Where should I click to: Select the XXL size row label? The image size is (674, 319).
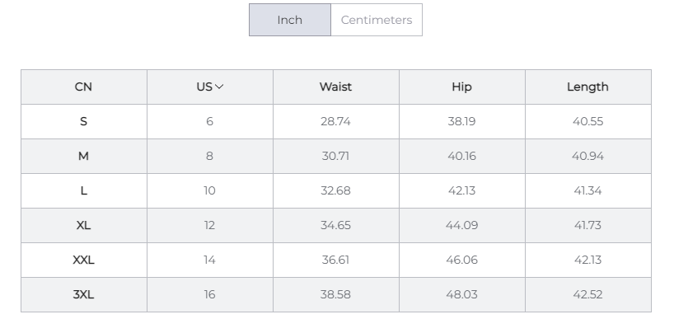click(x=83, y=260)
